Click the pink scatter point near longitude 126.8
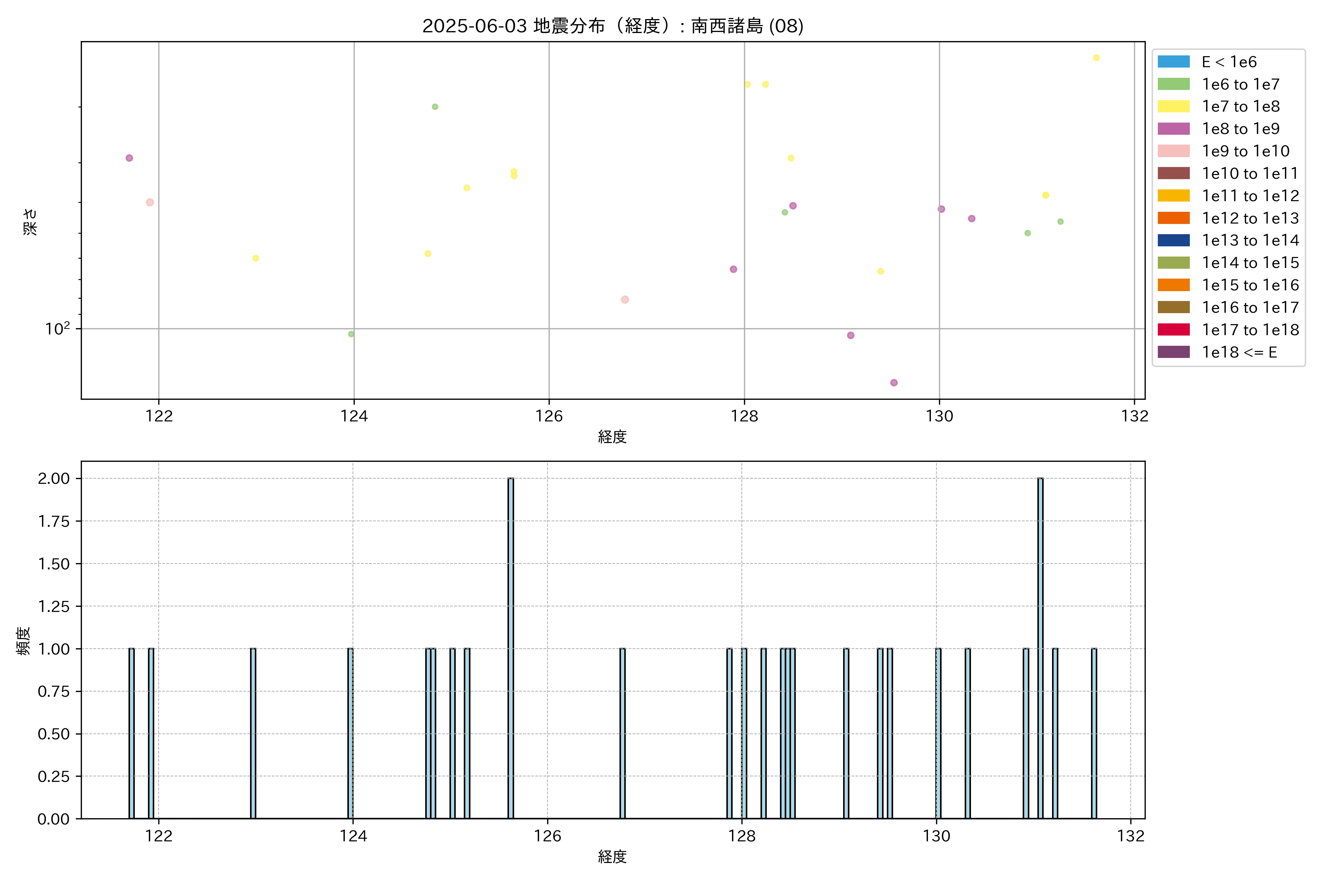 click(x=625, y=300)
